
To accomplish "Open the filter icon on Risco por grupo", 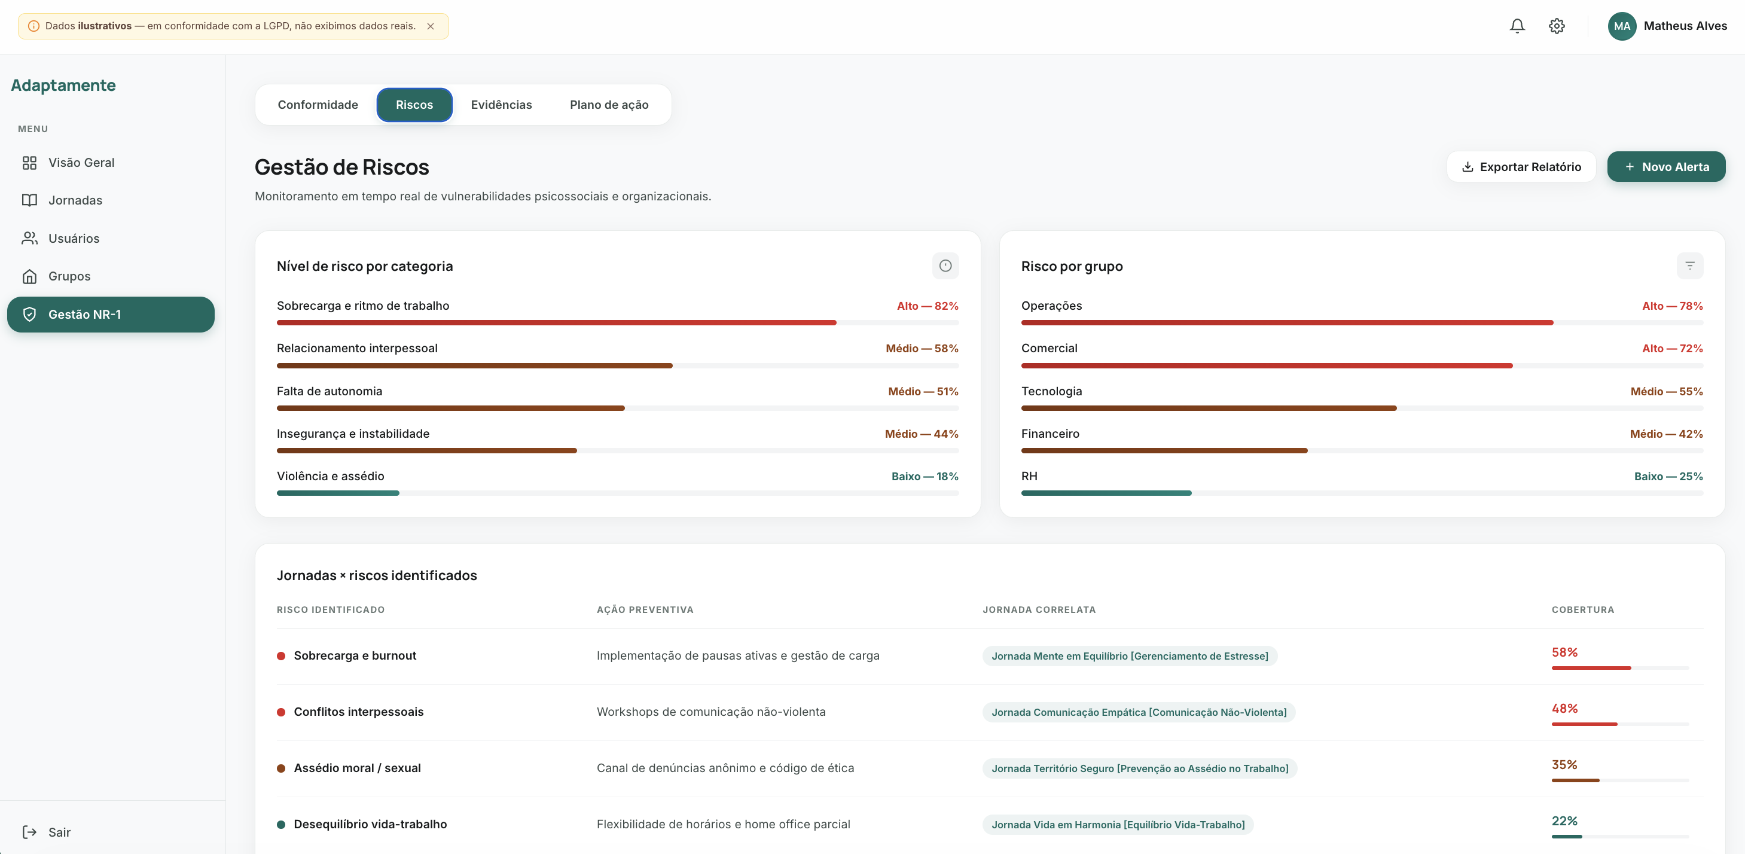I will 1689,266.
